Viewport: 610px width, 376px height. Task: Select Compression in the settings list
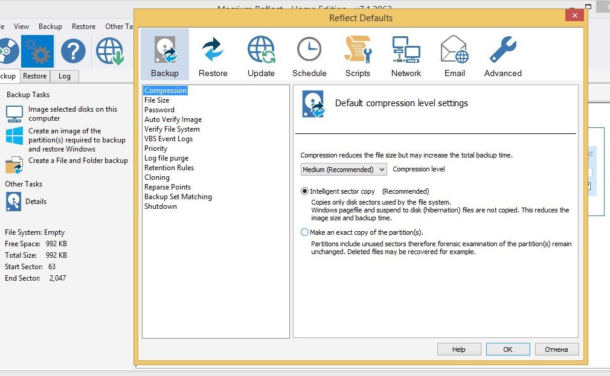(165, 90)
